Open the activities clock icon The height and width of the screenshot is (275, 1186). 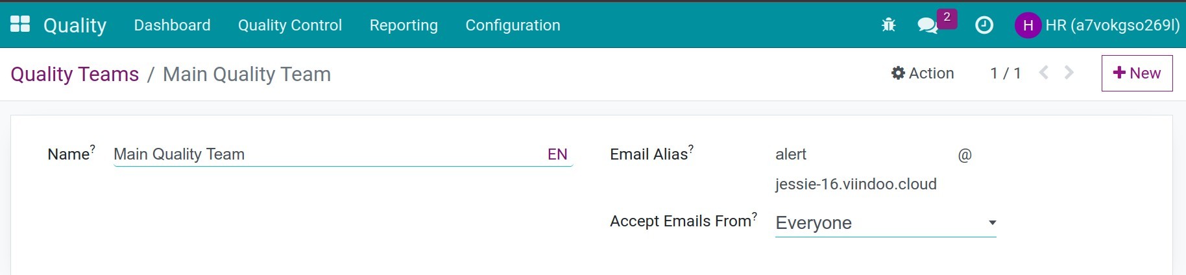984,25
